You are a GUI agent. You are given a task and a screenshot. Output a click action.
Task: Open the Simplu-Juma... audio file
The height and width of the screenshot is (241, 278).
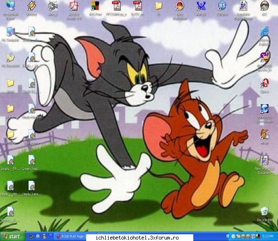point(32,186)
